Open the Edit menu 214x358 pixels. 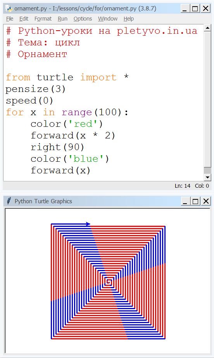click(24, 19)
